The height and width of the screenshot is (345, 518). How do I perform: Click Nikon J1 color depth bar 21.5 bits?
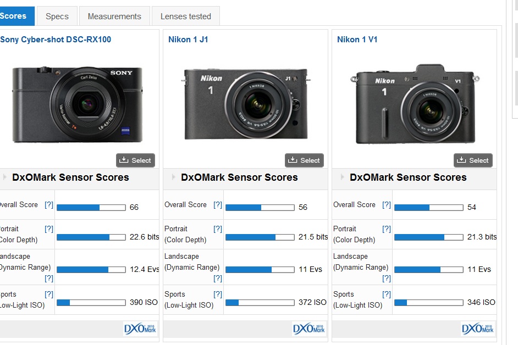260,237
